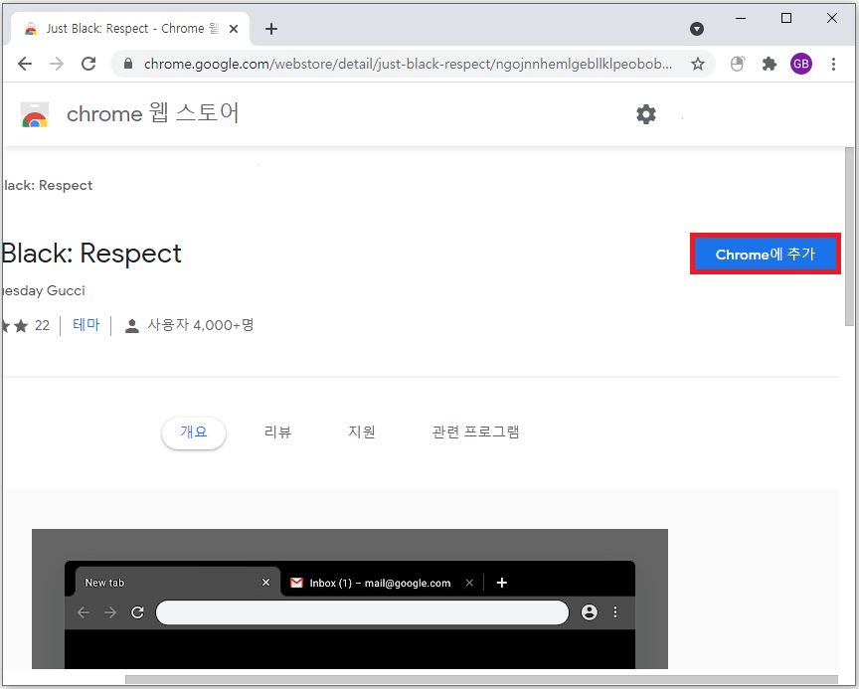Click the rating stars
Viewport: 859px width, 689px height.
15,326
